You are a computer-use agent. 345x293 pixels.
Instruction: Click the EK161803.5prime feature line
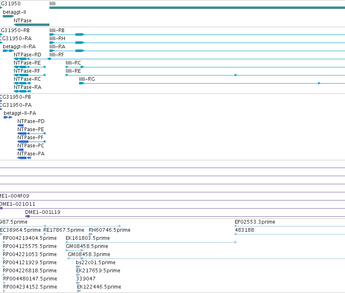(151, 242)
